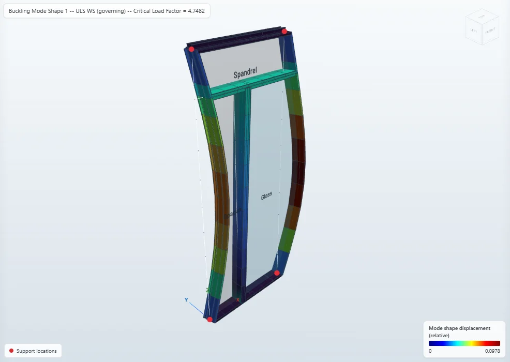The height and width of the screenshot is (362, 510).
Task: Click the LEFT face of the view cube
Action: coord(474,30)
